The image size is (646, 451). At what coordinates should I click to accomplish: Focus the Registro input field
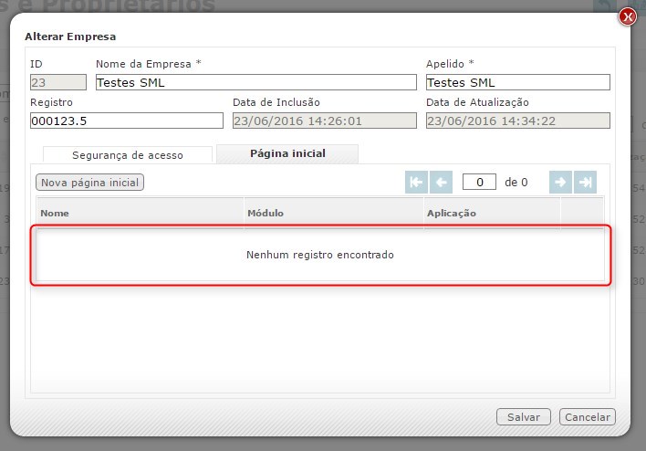[x=126, y=121]
